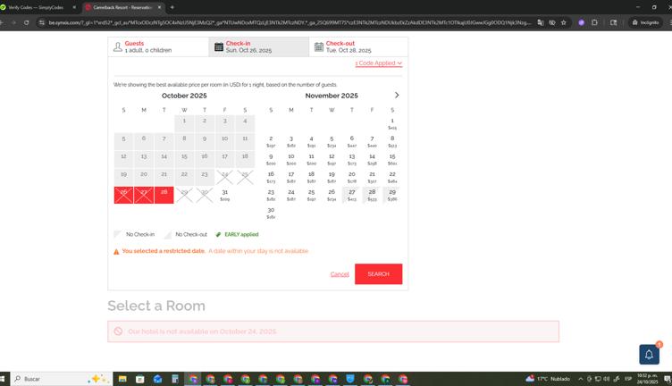Pick November 6 in calendar
The image size is (672, 386).
pos(351,142)
